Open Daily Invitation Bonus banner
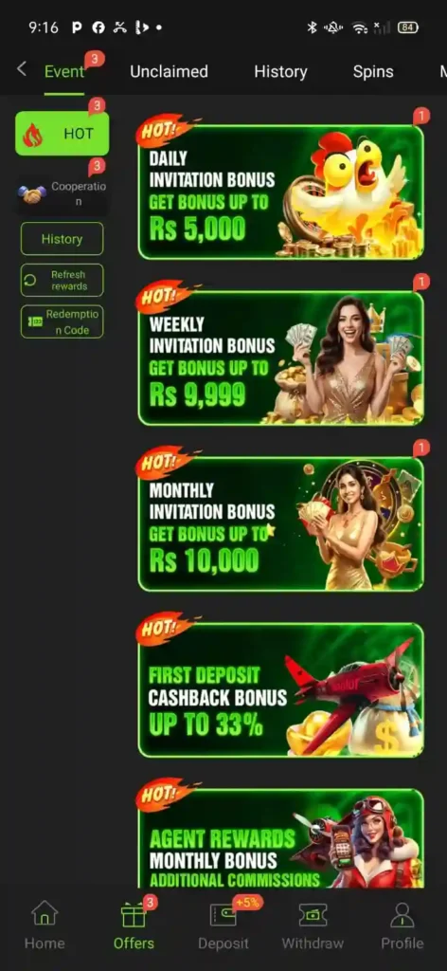447x971 pixels. click(x=280, y=192)
